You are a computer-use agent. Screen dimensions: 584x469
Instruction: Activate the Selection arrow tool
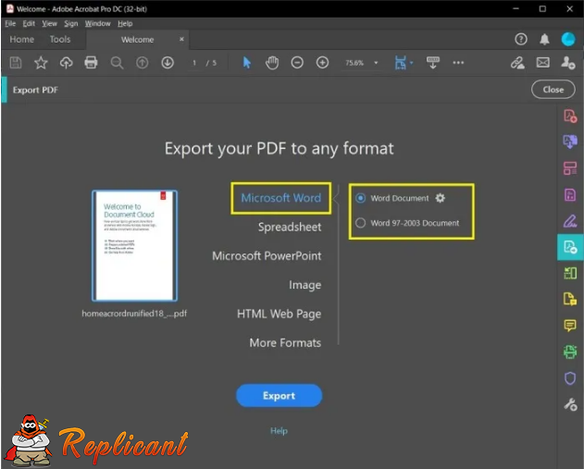246,63
